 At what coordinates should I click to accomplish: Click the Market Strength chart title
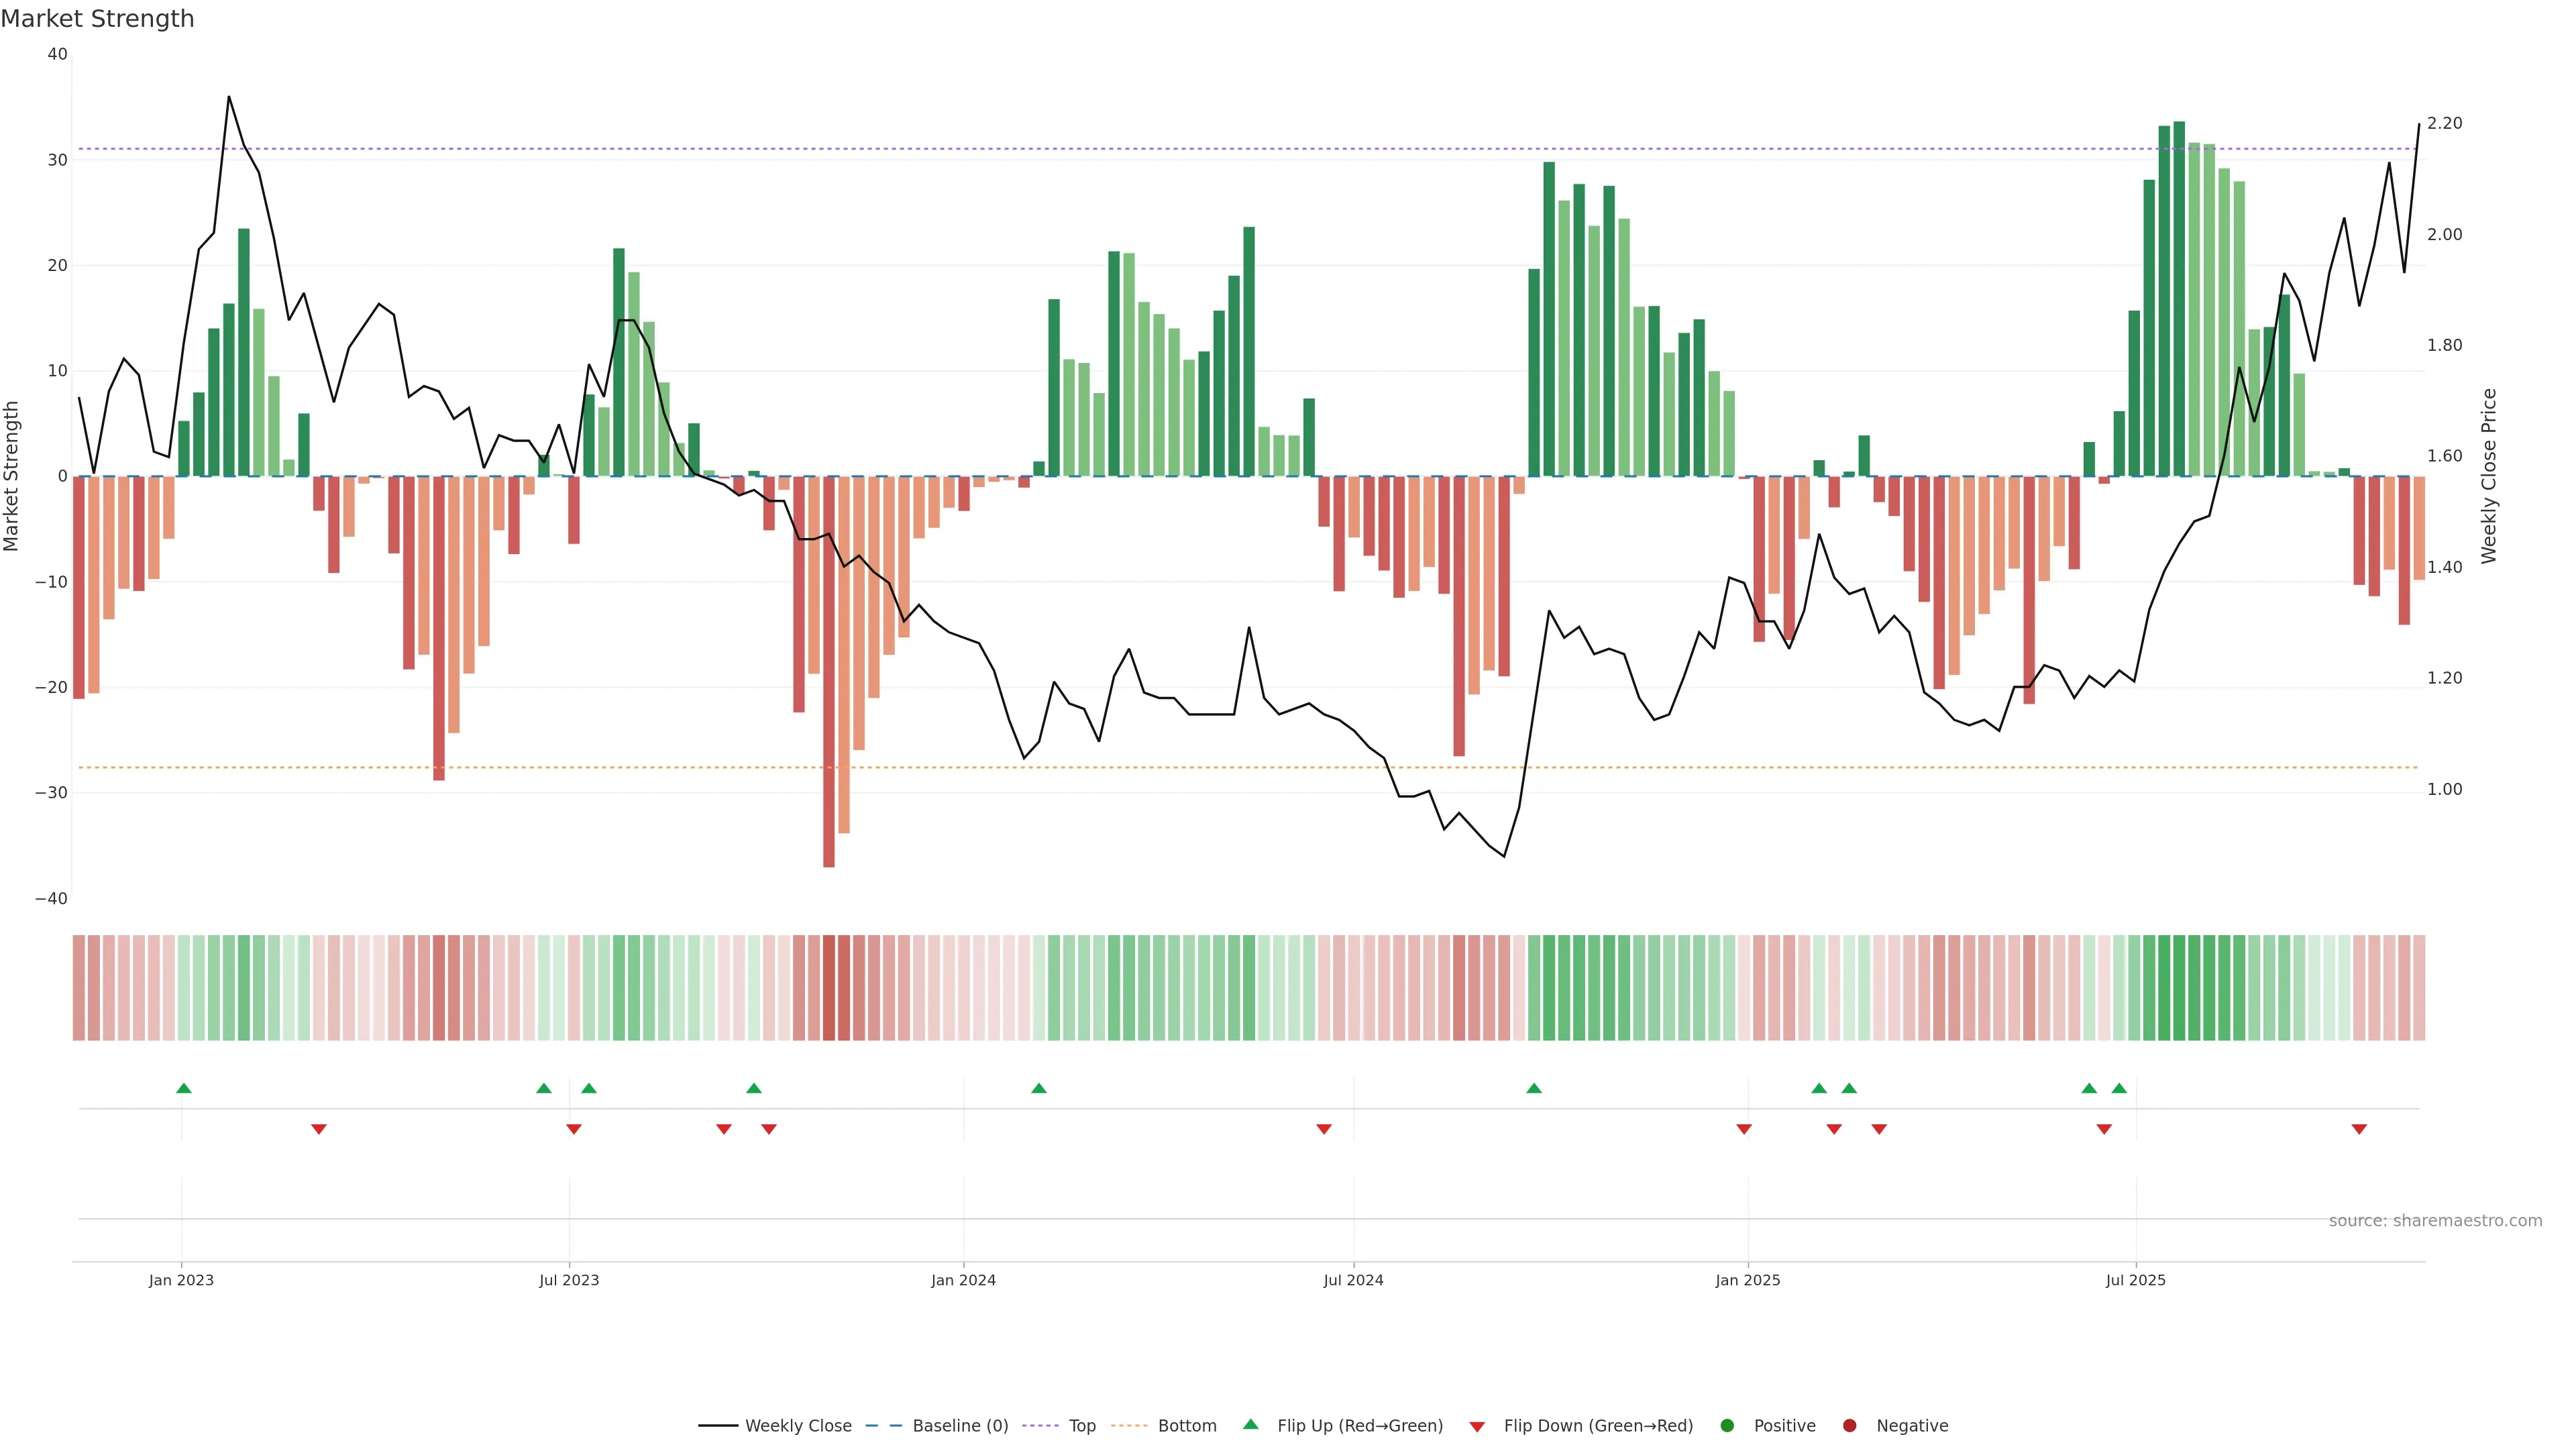point(97,19)
